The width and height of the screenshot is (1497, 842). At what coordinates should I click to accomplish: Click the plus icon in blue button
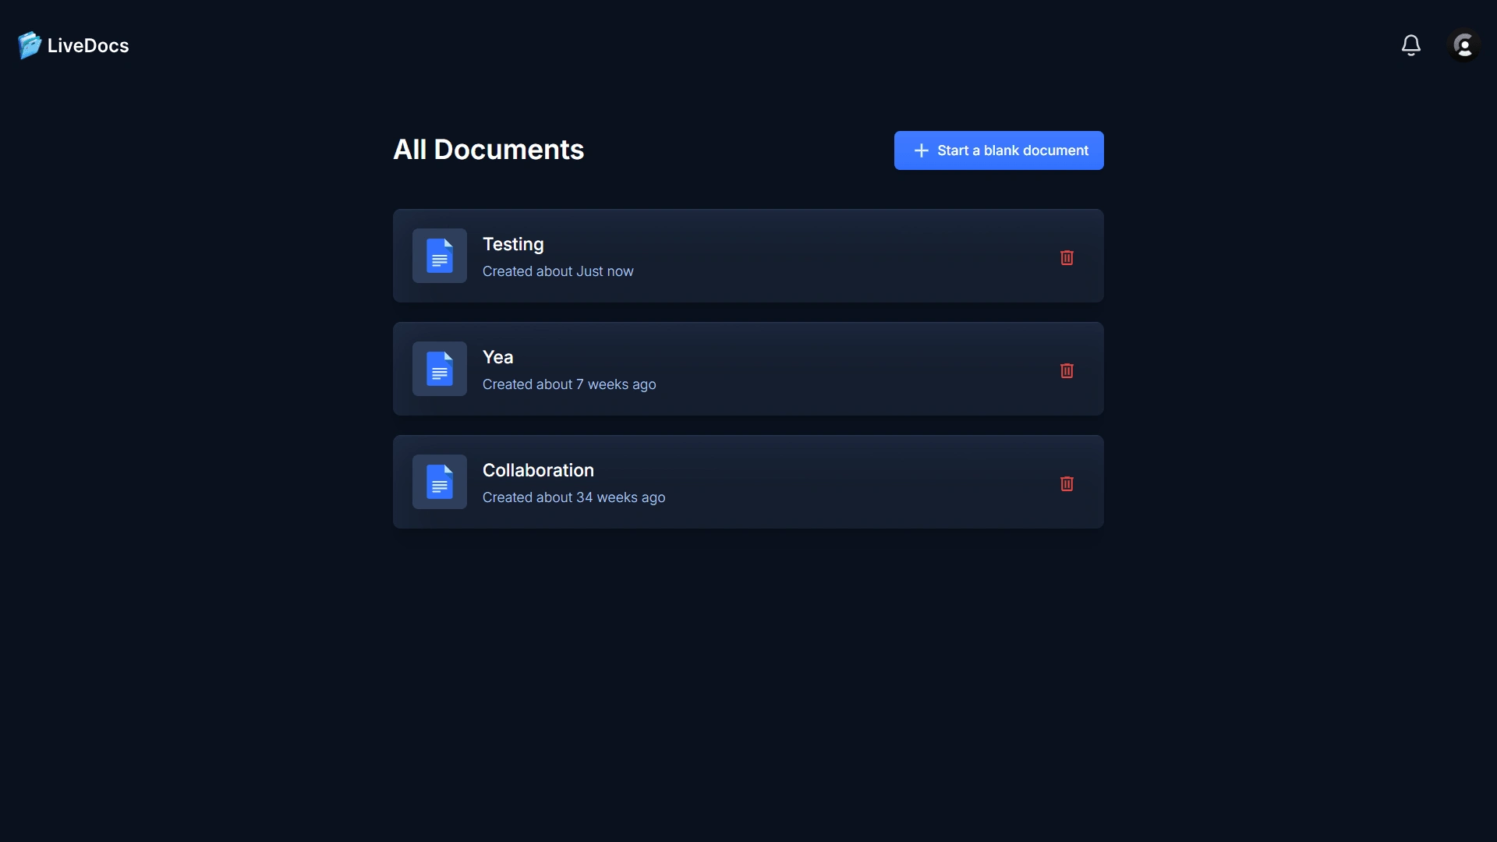point(921,150)
